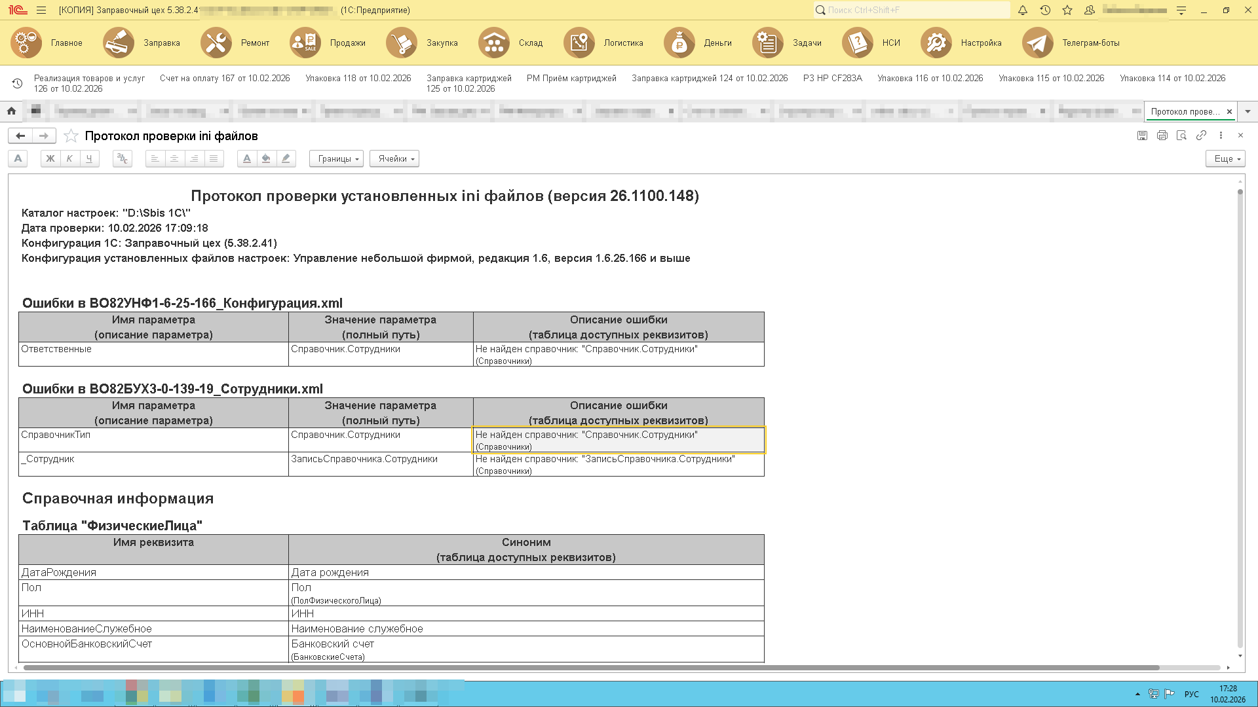Open recent item Счет на оплату 167
Viewport: 1258px width, 707px height.
tap(225, 78)
